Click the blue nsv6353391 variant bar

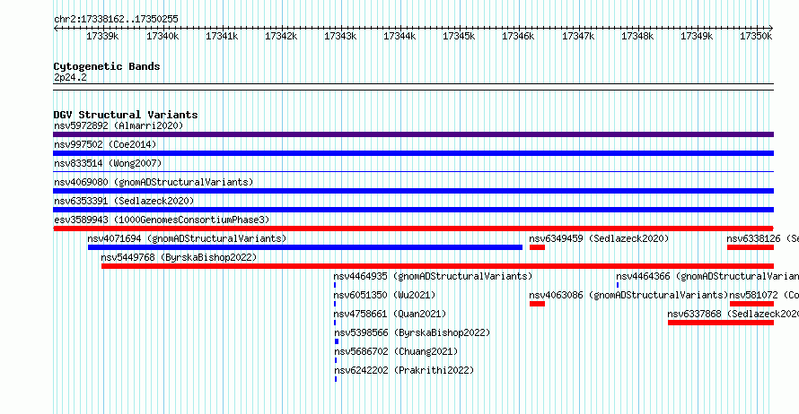(x=413, y=210)
